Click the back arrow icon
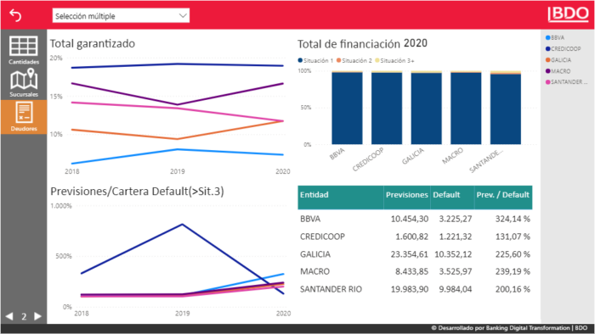This screenshot has height=334, width=595. [15, 15]
